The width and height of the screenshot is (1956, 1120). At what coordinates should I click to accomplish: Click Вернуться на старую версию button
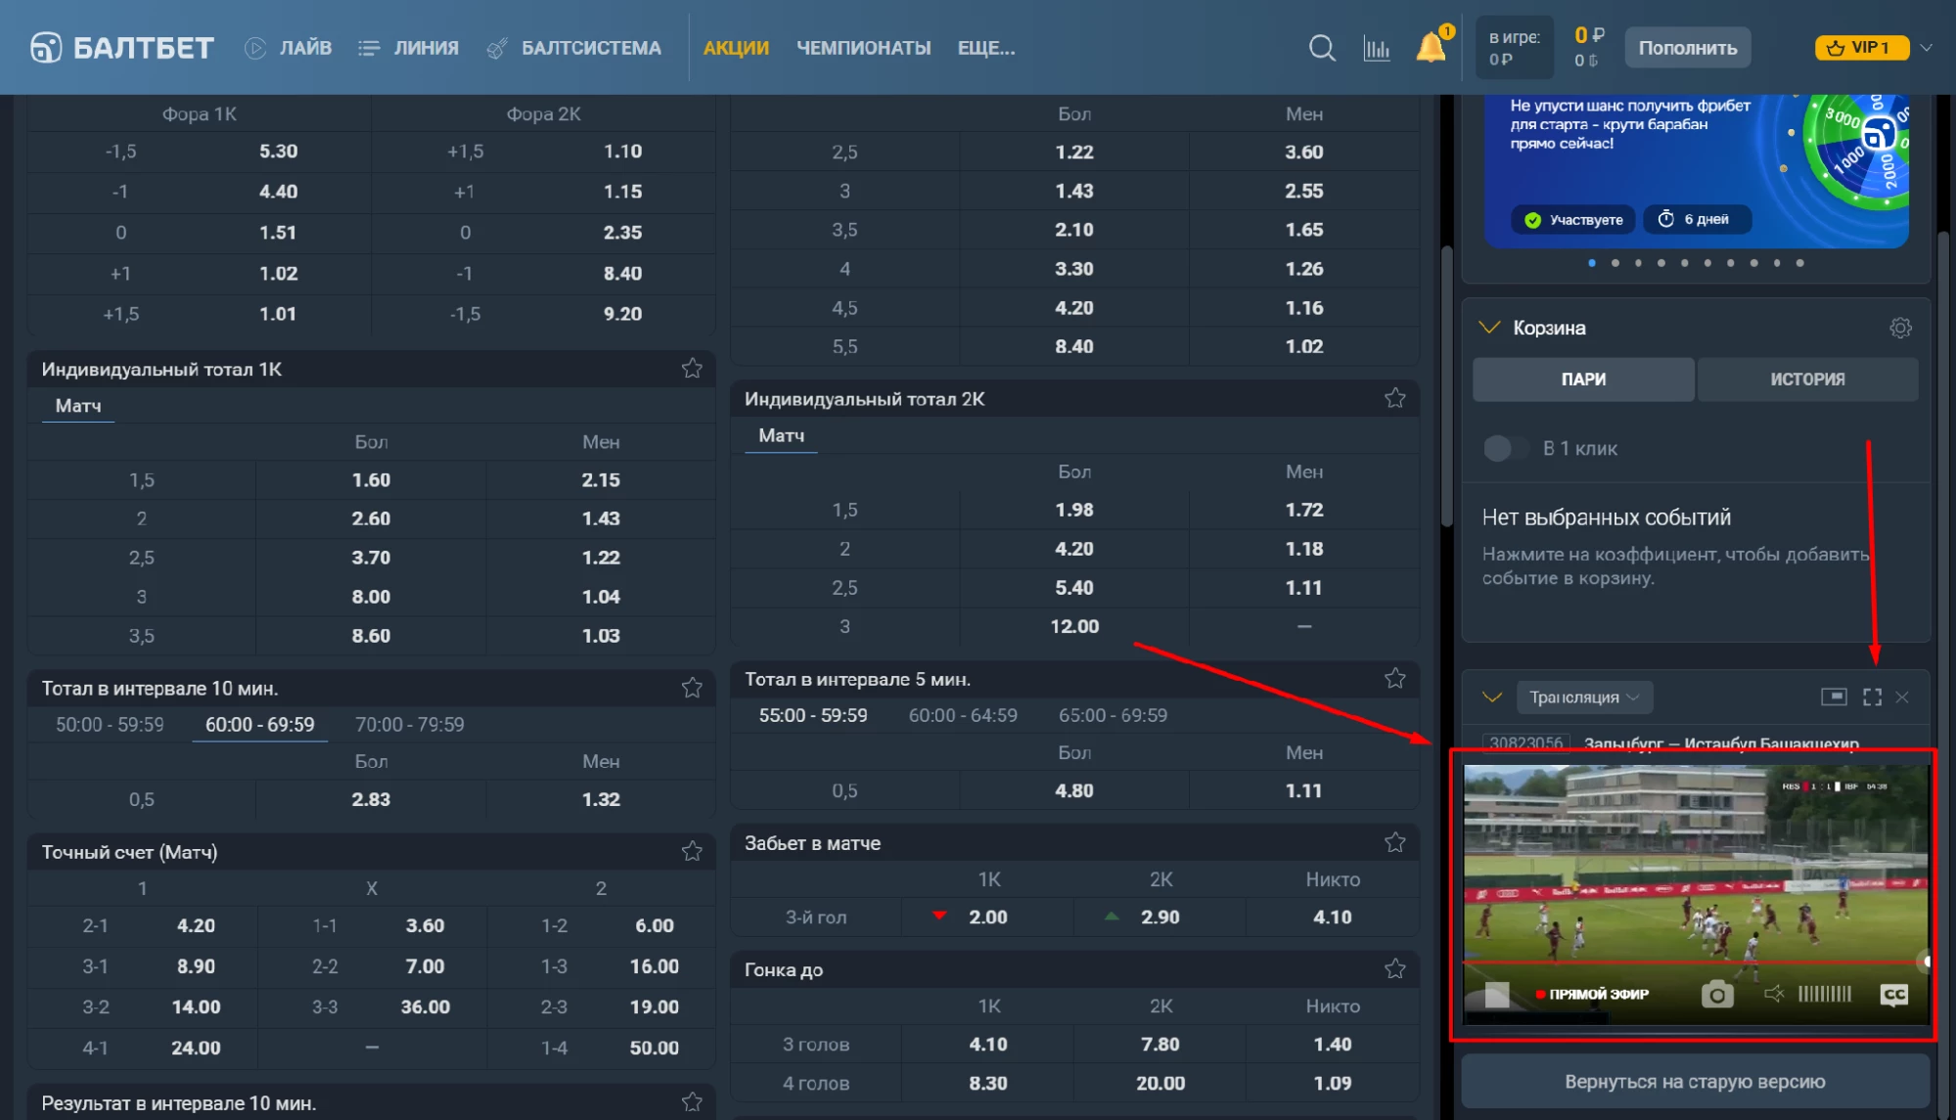click(1695, 1081)
